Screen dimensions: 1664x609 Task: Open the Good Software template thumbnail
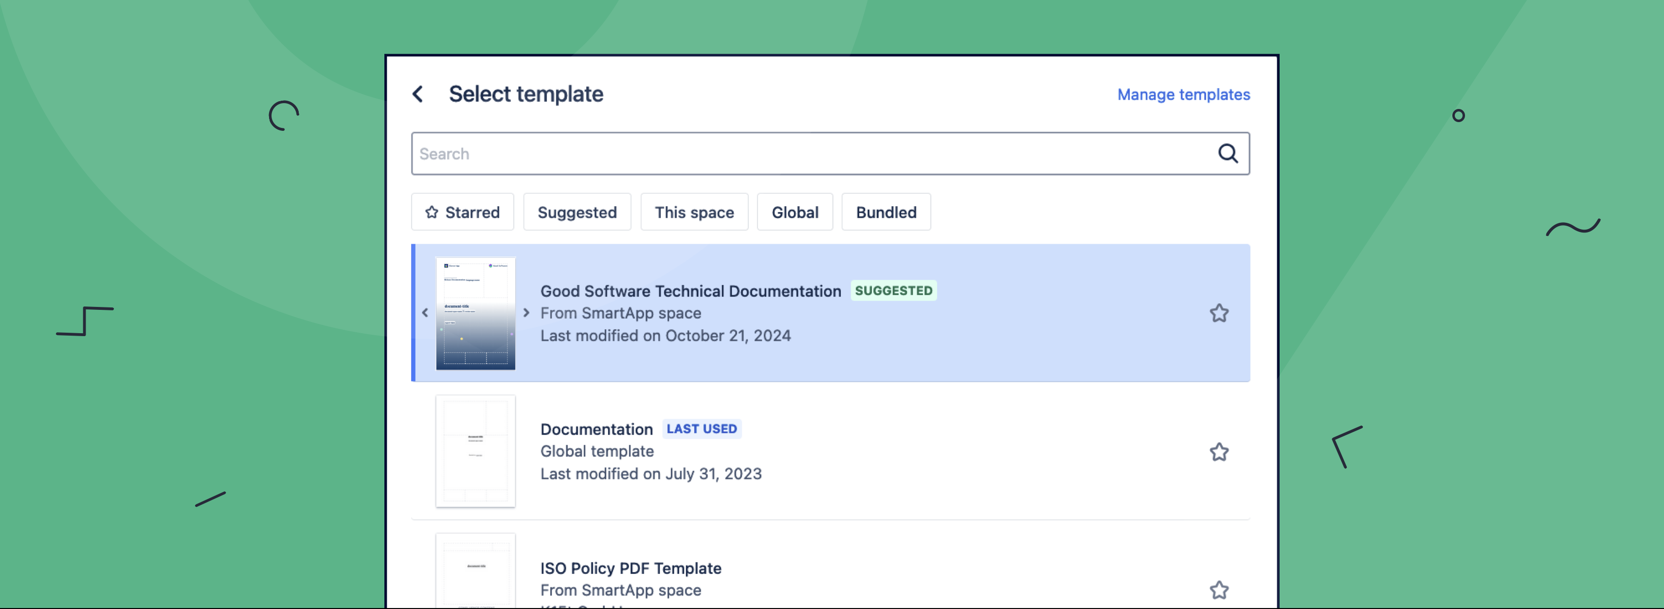[x=475, y=313]
